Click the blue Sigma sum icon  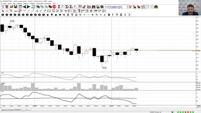59,7
